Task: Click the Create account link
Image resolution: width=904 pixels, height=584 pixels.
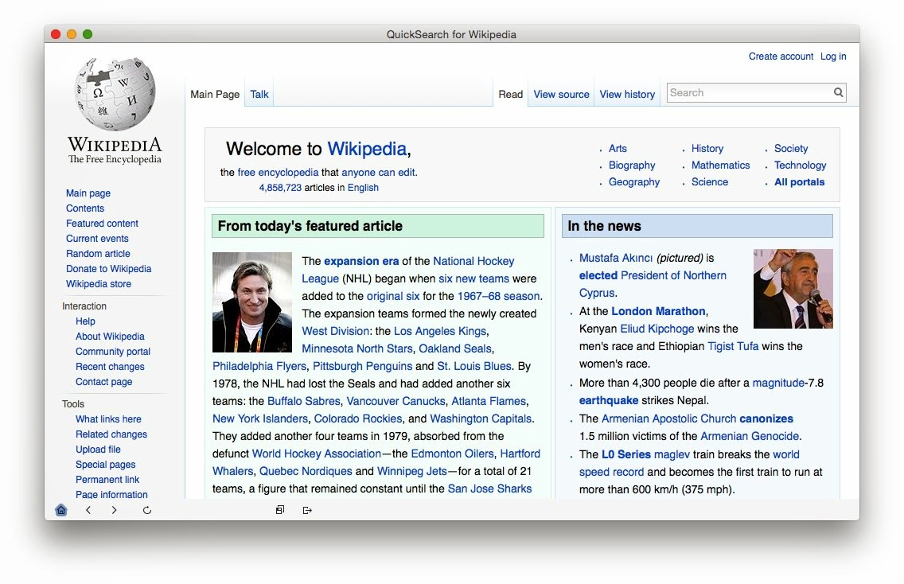Action: pyautogui.click(x=781, y=56)
